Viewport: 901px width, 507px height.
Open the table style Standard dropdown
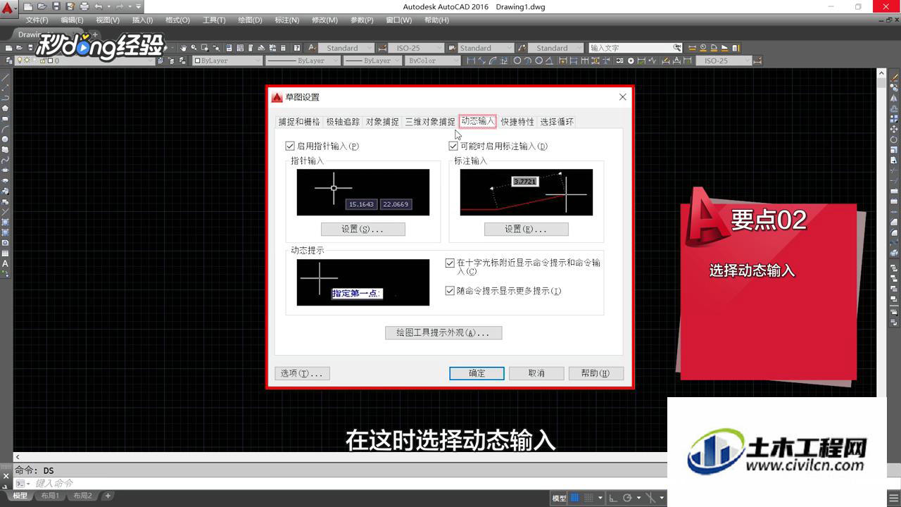coord(485,48)
